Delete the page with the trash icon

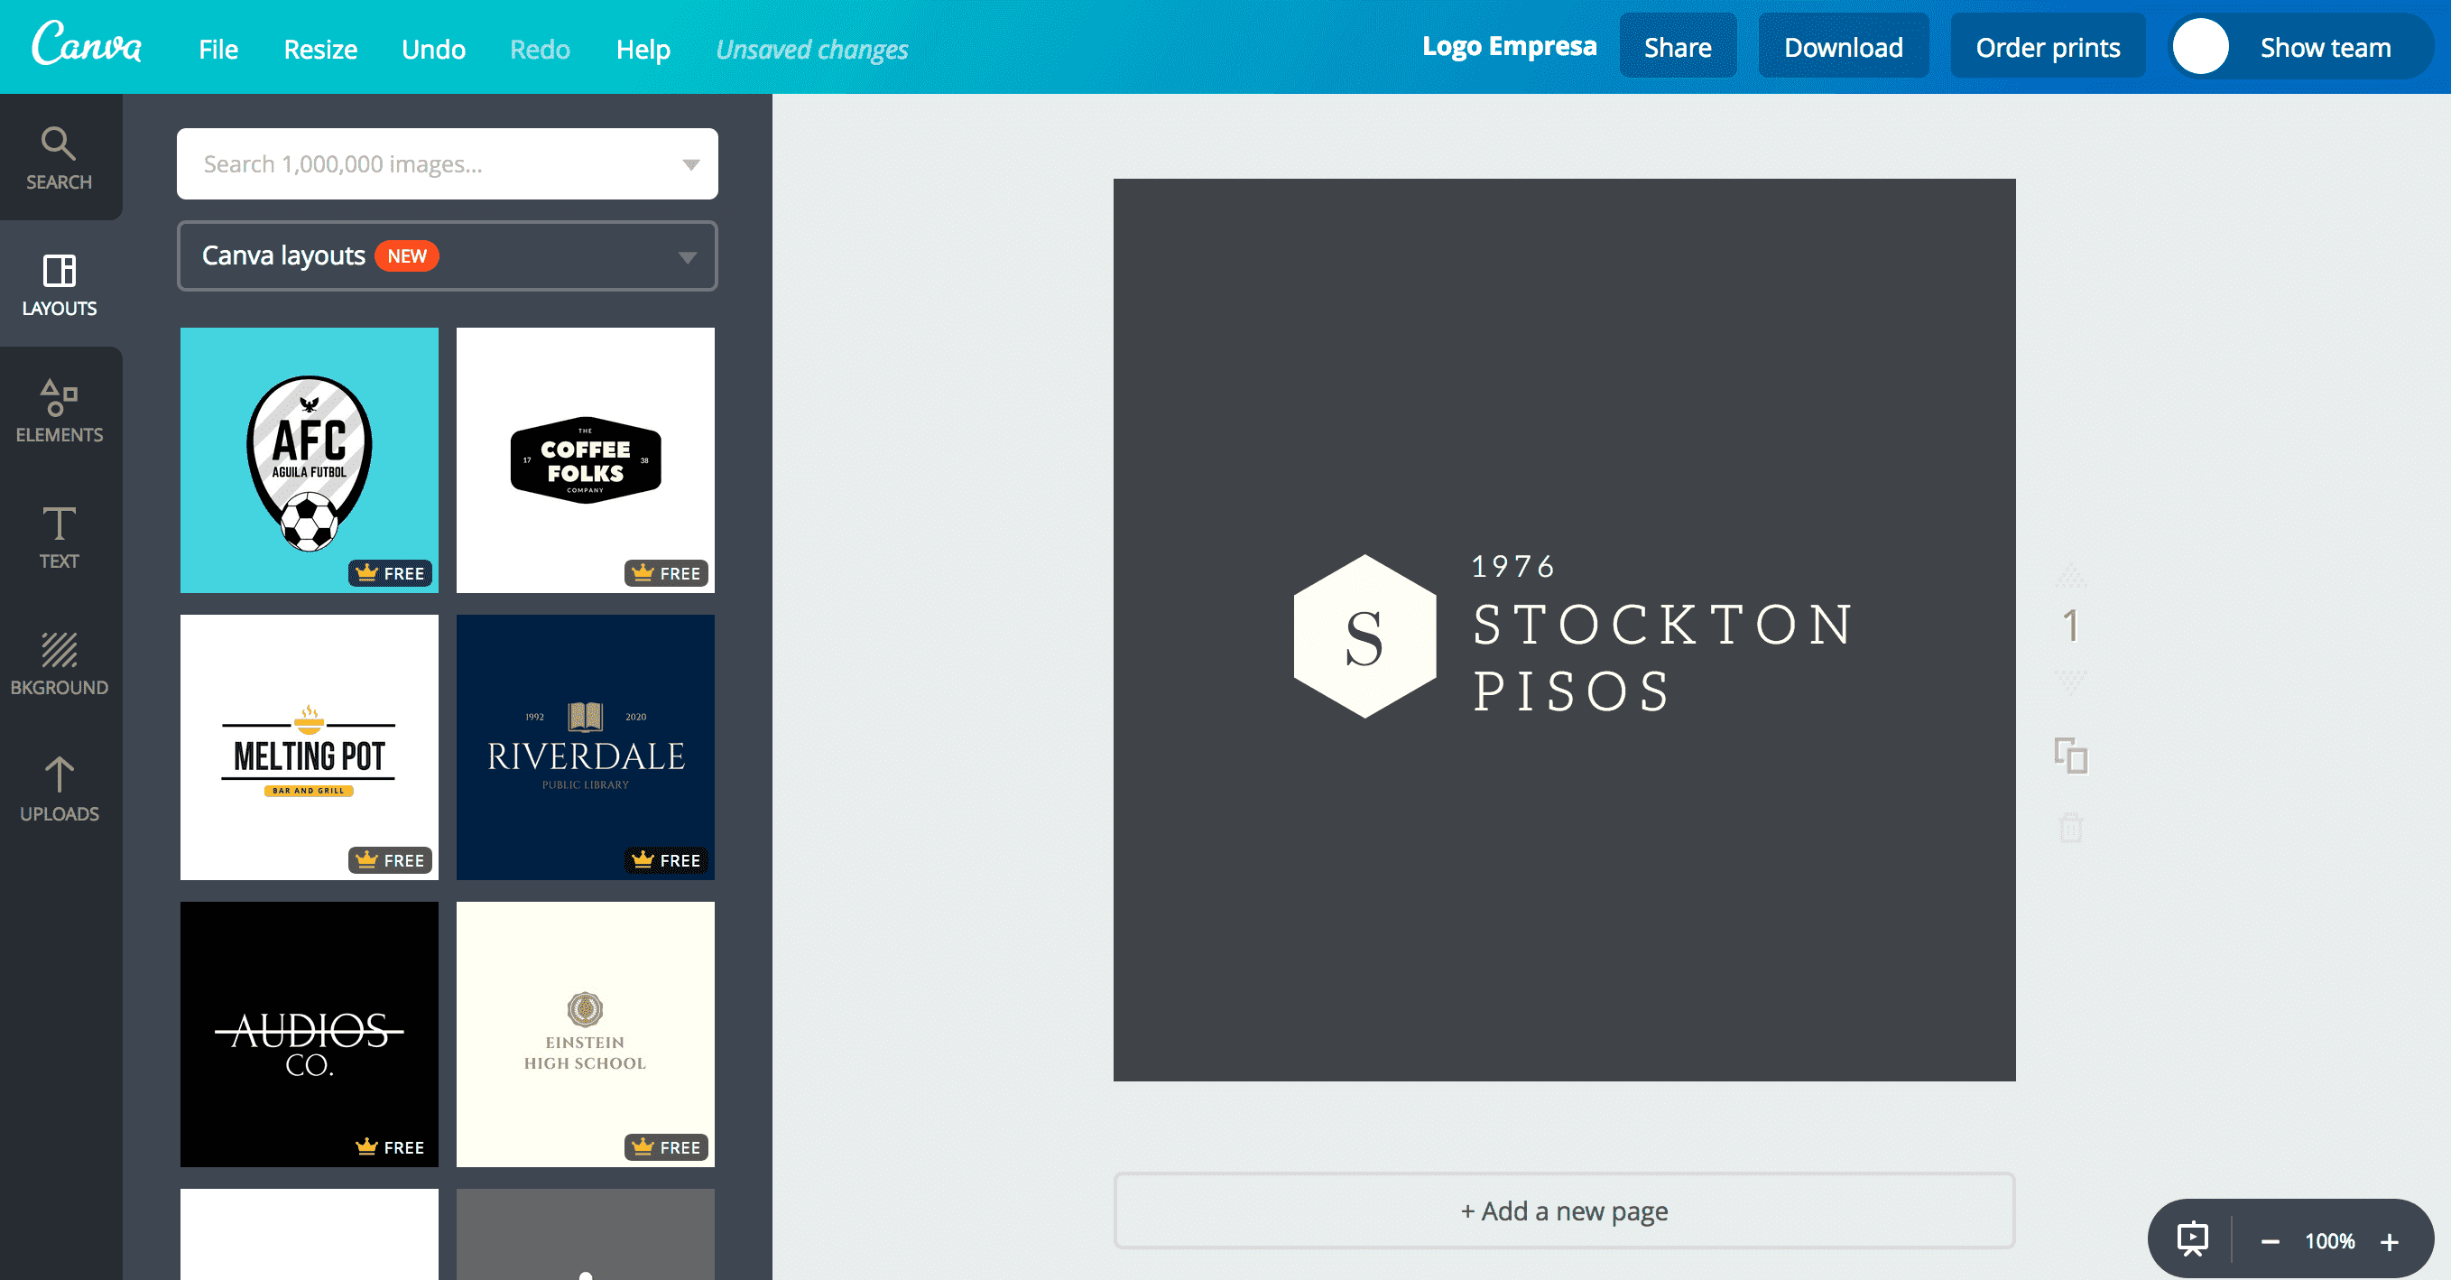click(x=2070, y=830)
